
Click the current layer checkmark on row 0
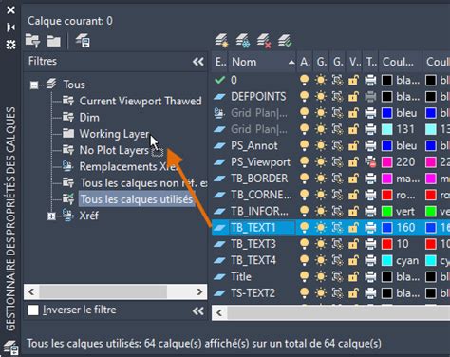pyautogui.click(x=219, y=80)
